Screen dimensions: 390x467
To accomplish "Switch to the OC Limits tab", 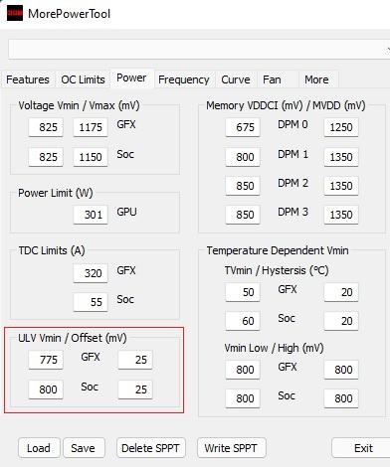I will [83, 79].
